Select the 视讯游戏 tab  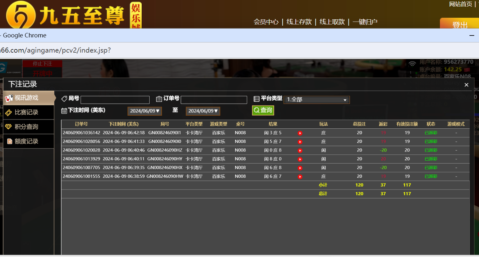[x=26, y=98]
